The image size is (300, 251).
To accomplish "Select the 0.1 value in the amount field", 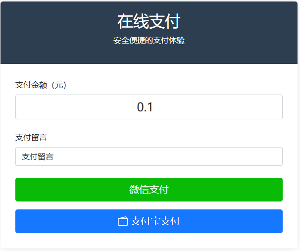I will point(145,107).
